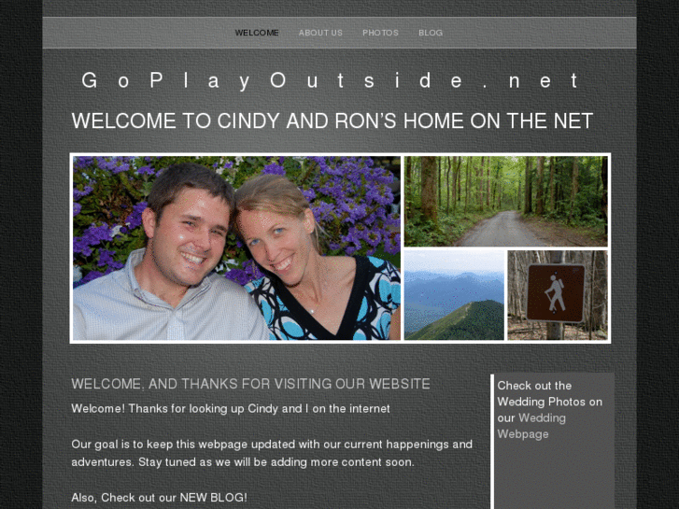Viewport: 679px width, 509px height.
Task: Click the paragraph about current happenings
Action: (x=272, y=453)
